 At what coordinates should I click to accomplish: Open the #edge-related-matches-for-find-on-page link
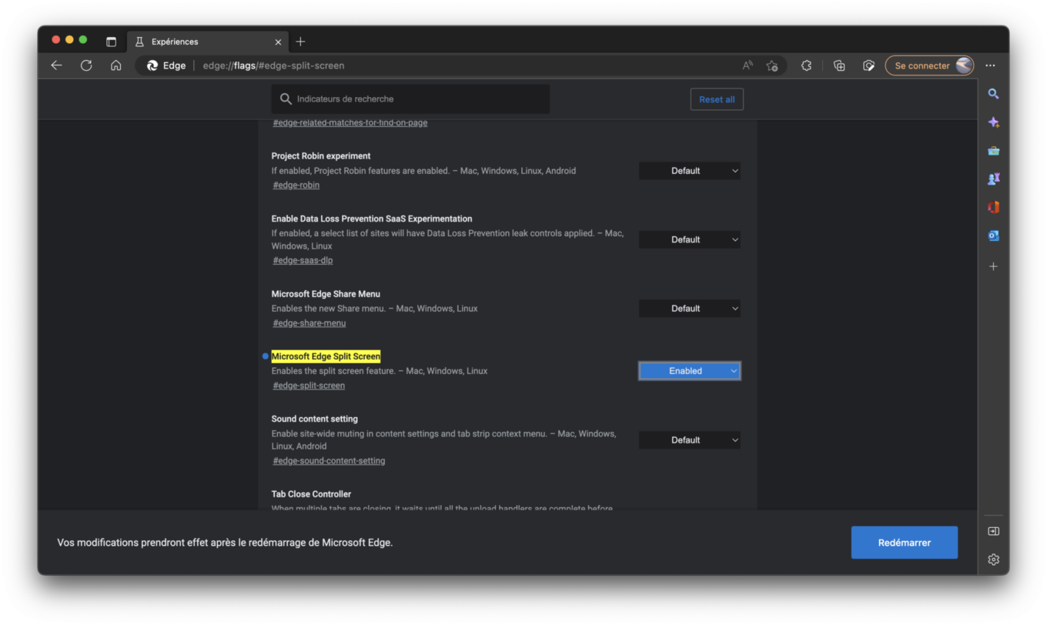click(350, 123)
